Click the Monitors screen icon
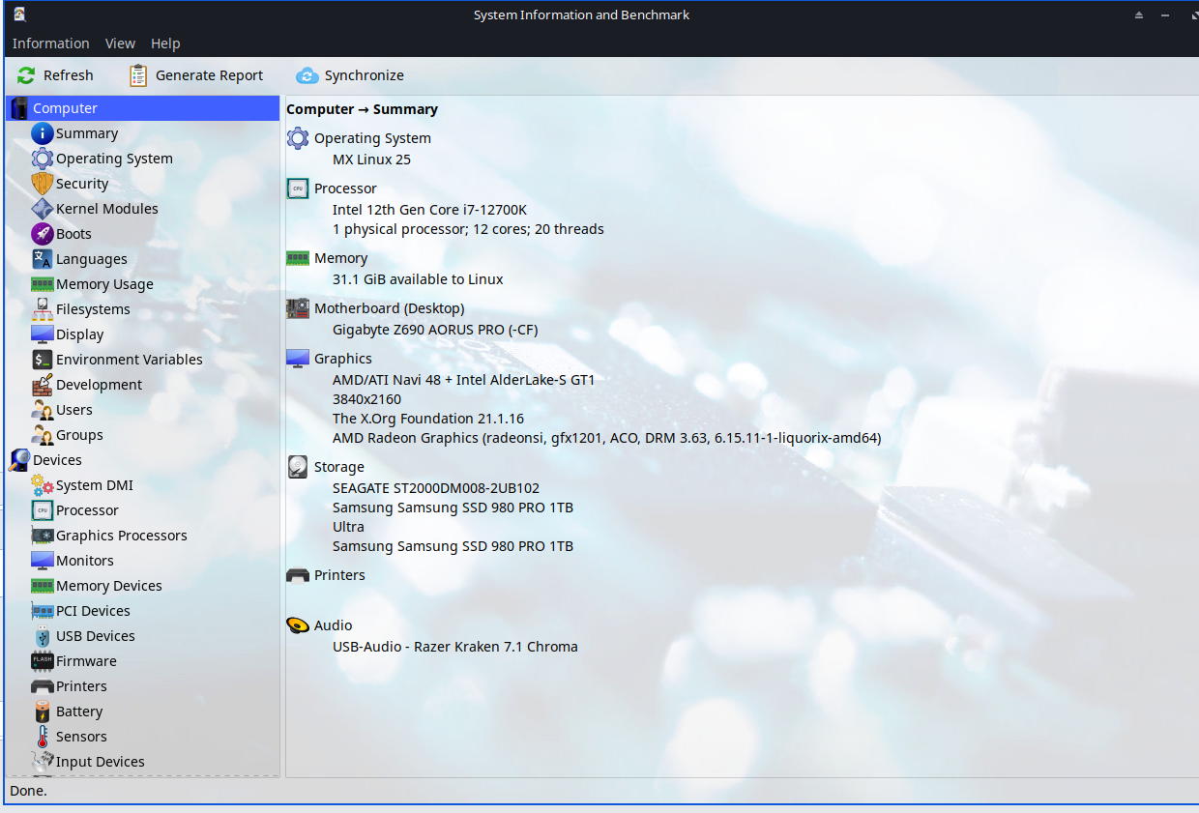Screen dimensions: 1199x813 [42, 561]
